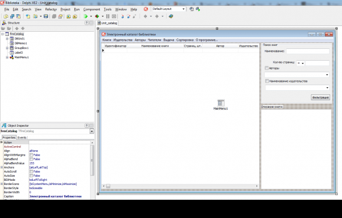This screenshot has height=218, width=342.
Task: Open the frmCatalog object selector dropdown
Action: coord(92,131)
